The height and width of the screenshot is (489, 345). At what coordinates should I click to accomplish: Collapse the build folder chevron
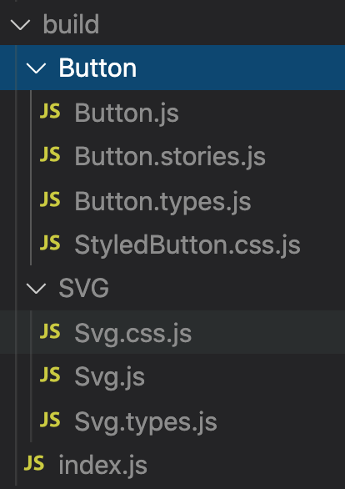click(20, 25)
